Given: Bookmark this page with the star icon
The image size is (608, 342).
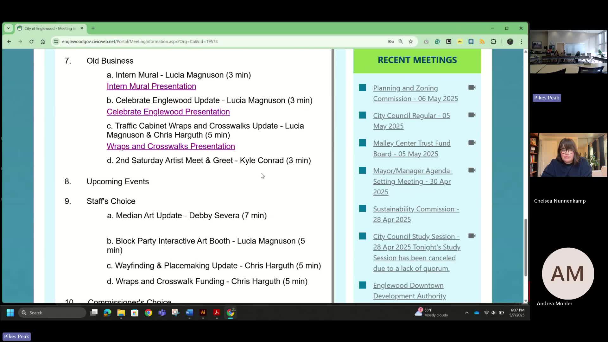Looking at the screenshot, I should (x=411, y=41).
